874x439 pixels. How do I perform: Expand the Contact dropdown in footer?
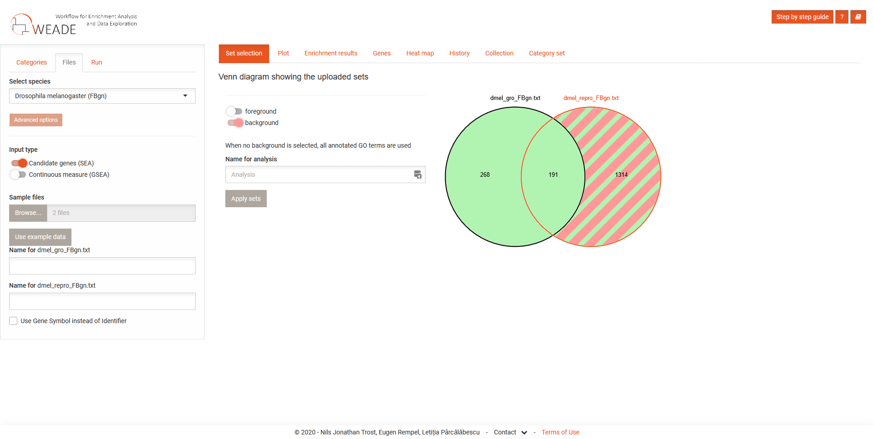524,433
